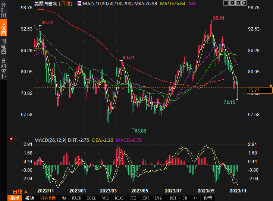The width and height of the screenshot is (273, 201).
Task: Activate the VIP指标 tab
Action: point(48,198)
